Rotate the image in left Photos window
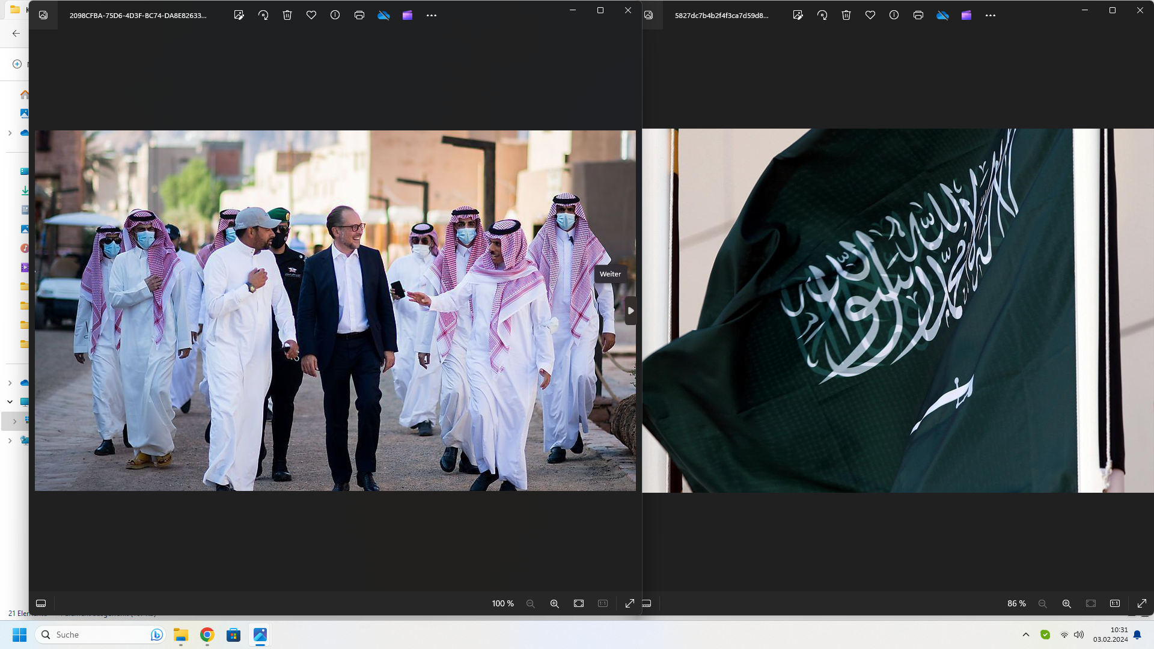Image resolution: width=1154 pixels, height=649 pixels. [x=263, y=15]
